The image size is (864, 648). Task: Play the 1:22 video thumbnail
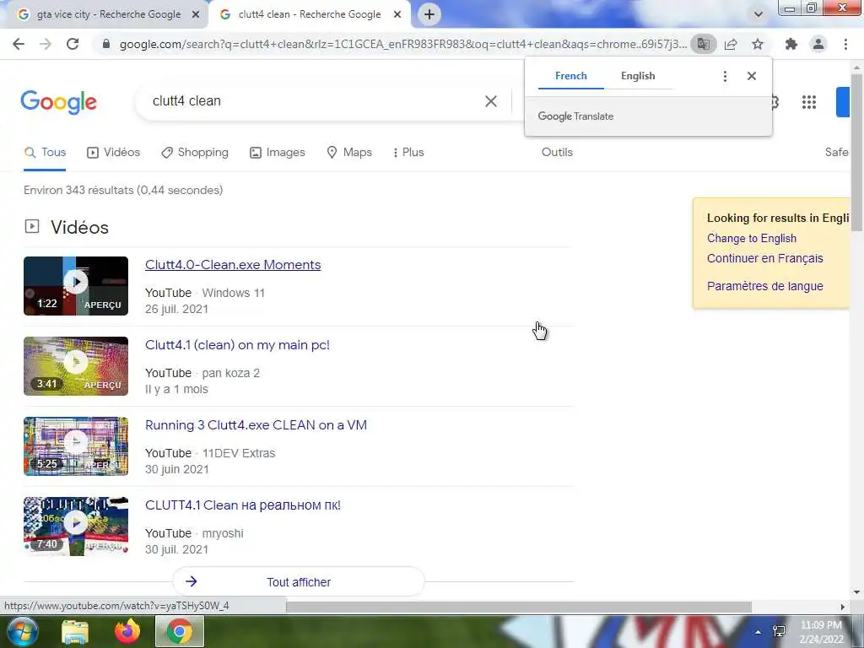(x=76, y=286)
